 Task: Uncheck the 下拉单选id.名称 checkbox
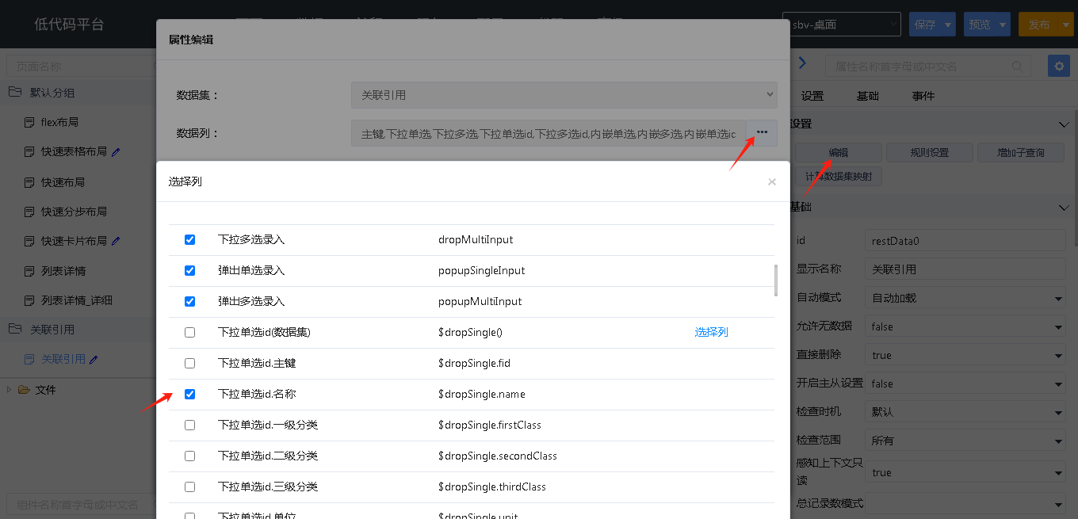click(189, 395)
